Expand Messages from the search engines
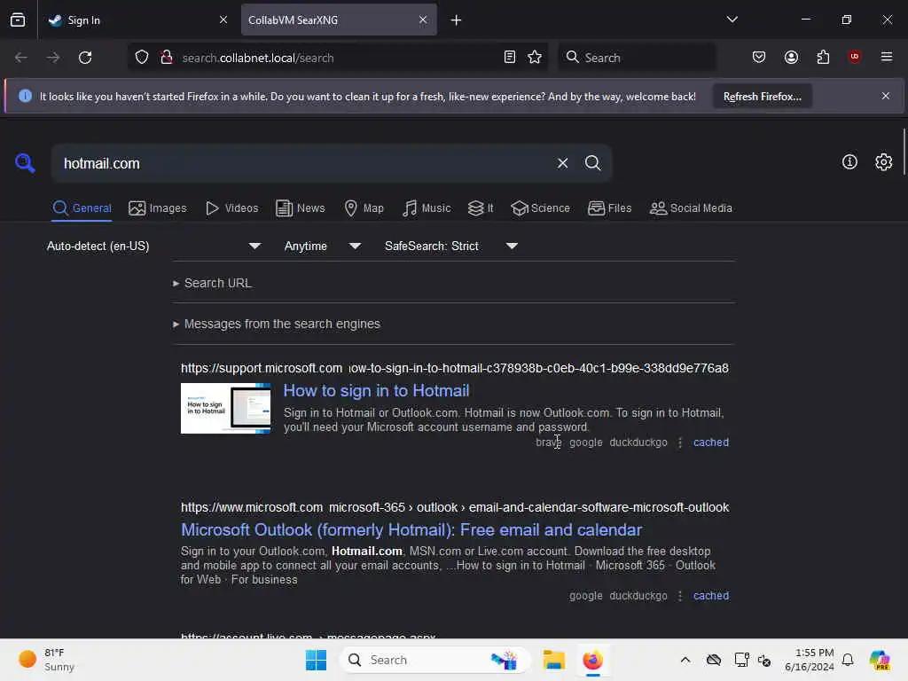 277,325
